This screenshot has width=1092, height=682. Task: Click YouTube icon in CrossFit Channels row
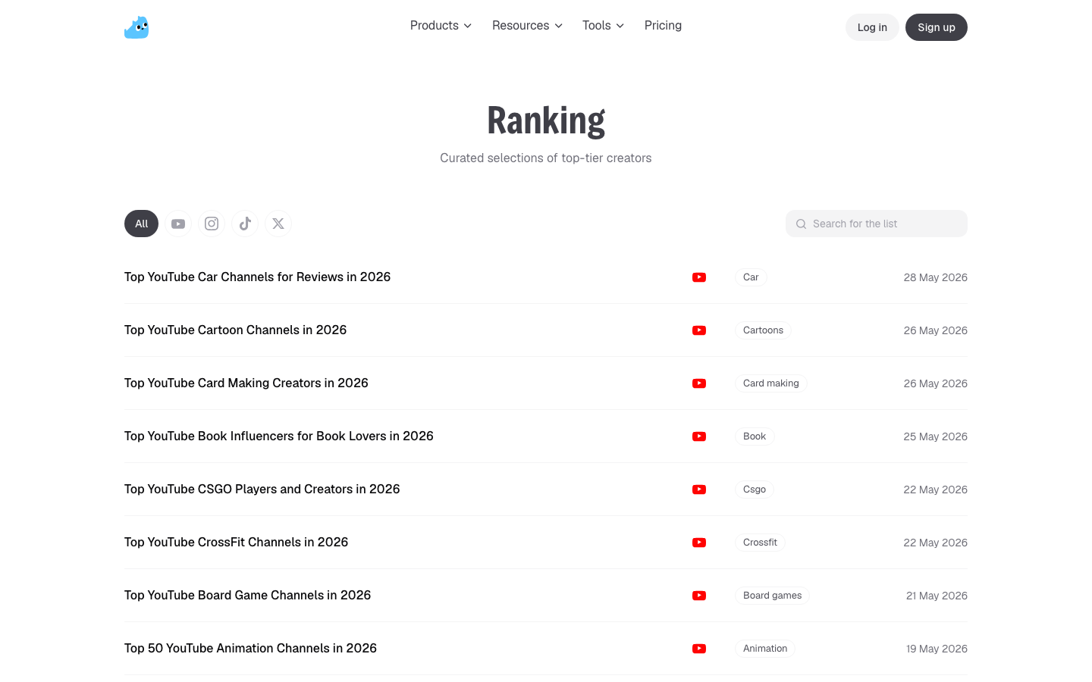(699, 543)
